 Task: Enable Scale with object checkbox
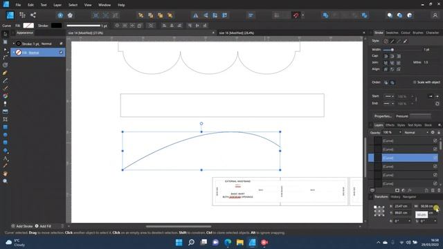point(415,82)
